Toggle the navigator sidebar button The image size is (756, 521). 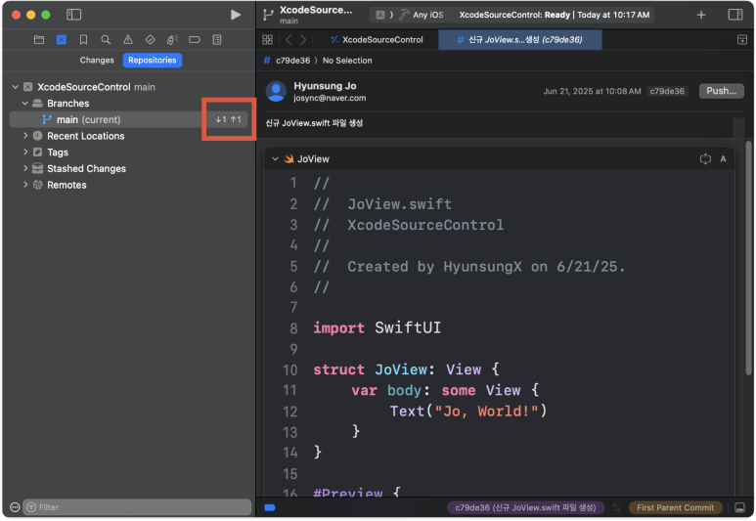73,15
